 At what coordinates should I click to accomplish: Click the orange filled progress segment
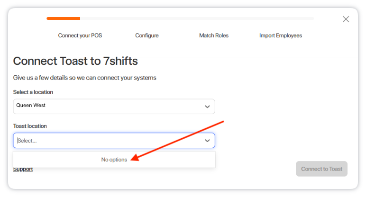[63, 18]
